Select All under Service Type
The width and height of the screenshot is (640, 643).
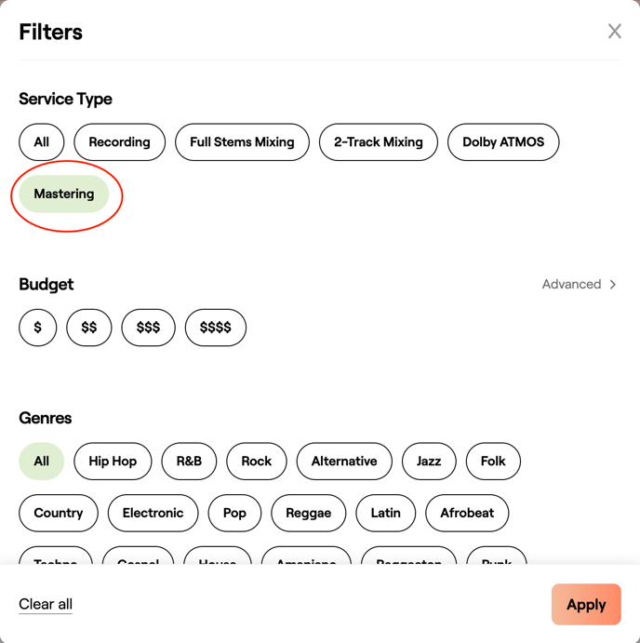[x=42, y=142]
